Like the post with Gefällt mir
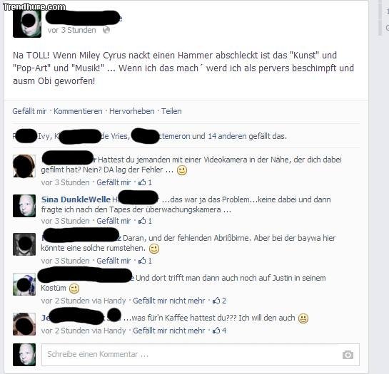Screen dimensions: 389x374 29,111
